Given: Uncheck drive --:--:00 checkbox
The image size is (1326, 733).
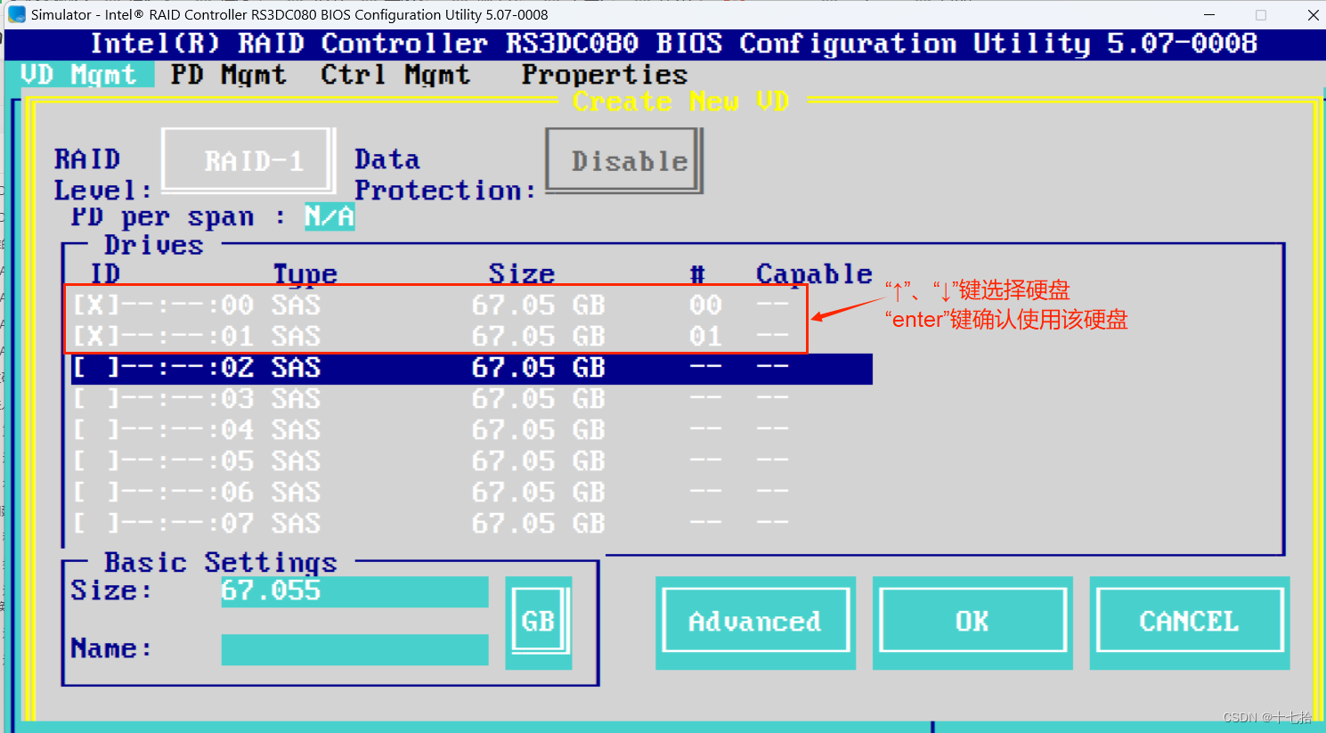Looking at the screenshot, I should click(95, 305).
